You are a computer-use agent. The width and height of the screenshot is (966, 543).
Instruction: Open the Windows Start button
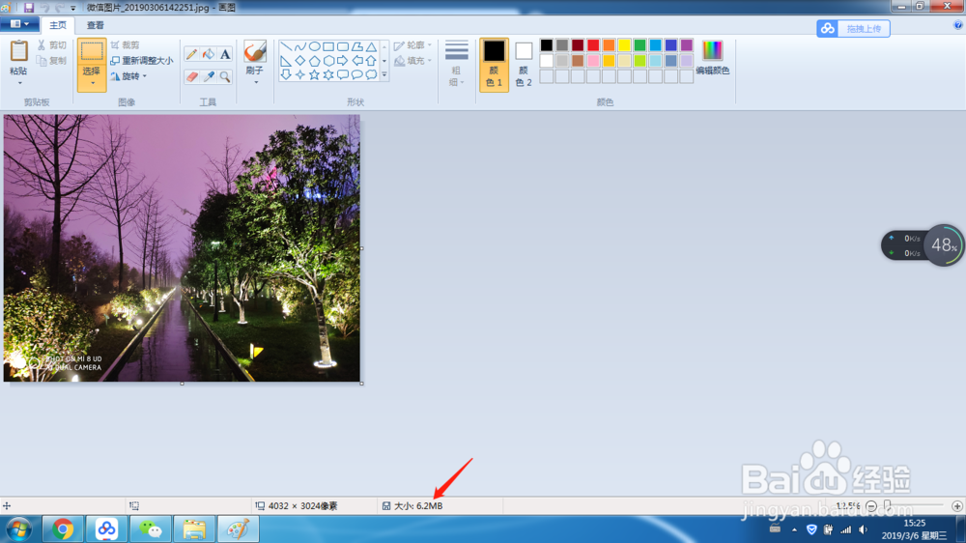(19, 529)
